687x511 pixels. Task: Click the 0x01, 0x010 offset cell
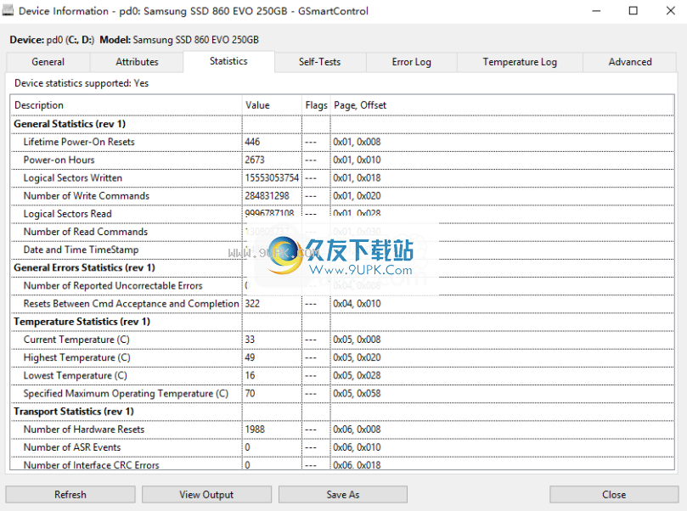(x=502, y=160)
